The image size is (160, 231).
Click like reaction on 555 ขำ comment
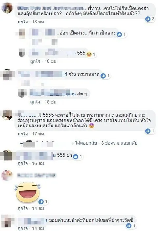pos(76,157)
